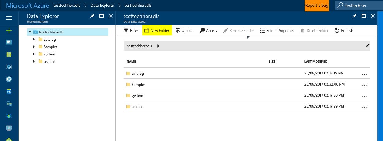
Task: Go to testtechheradls first breadcrumb
Action: click(67, 6)
